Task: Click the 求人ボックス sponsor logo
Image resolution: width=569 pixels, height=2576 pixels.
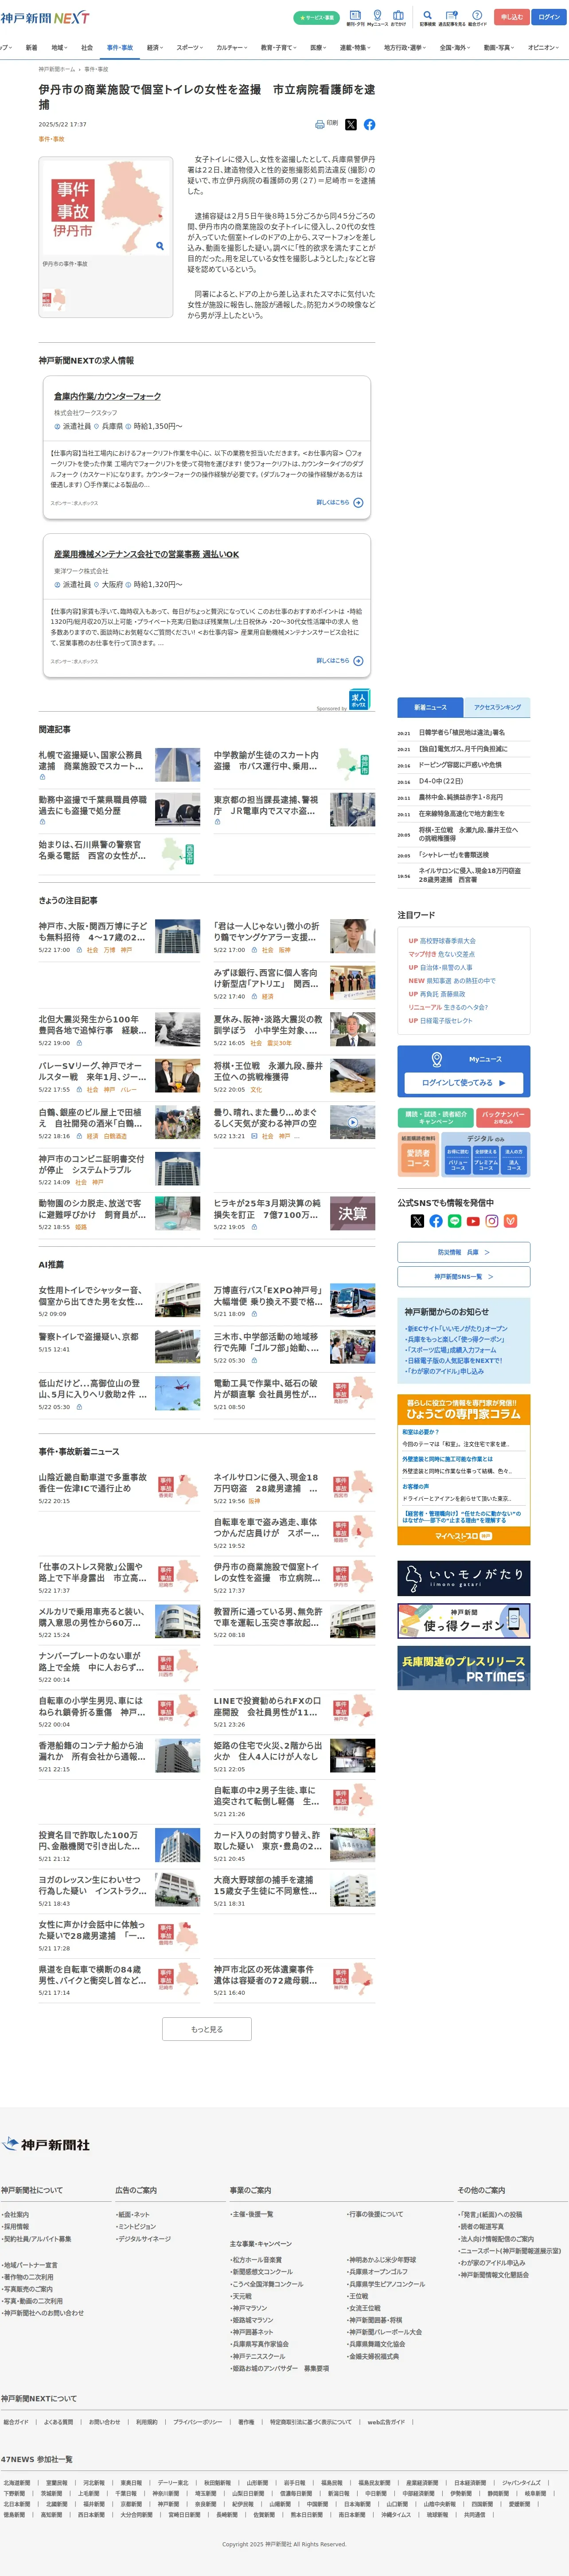Action: point(359,699)
